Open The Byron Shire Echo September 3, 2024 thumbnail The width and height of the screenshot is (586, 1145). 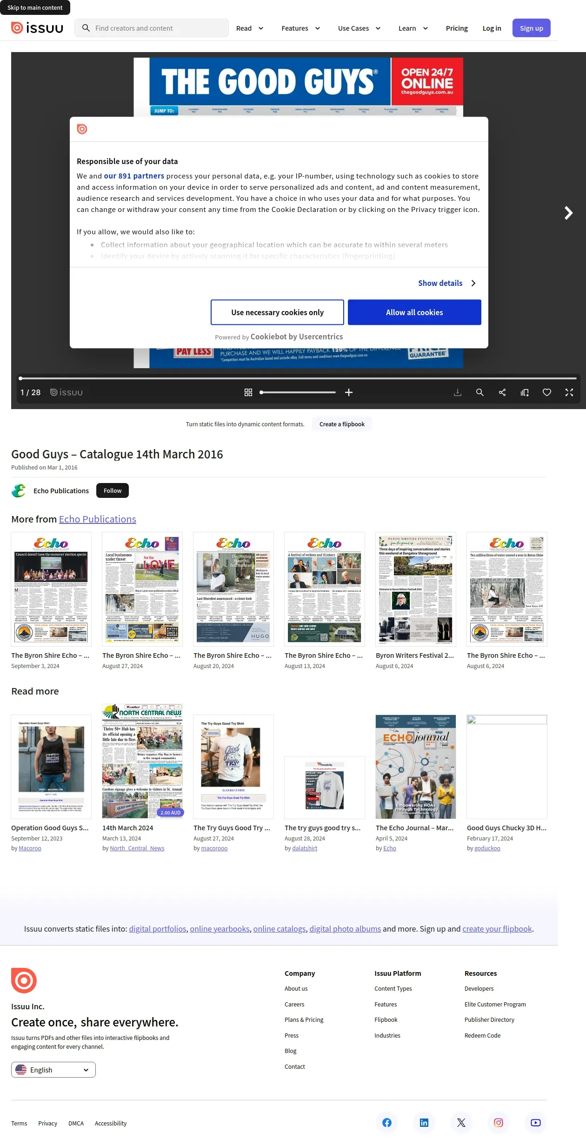pyautogui.click(x=51, y=589)
